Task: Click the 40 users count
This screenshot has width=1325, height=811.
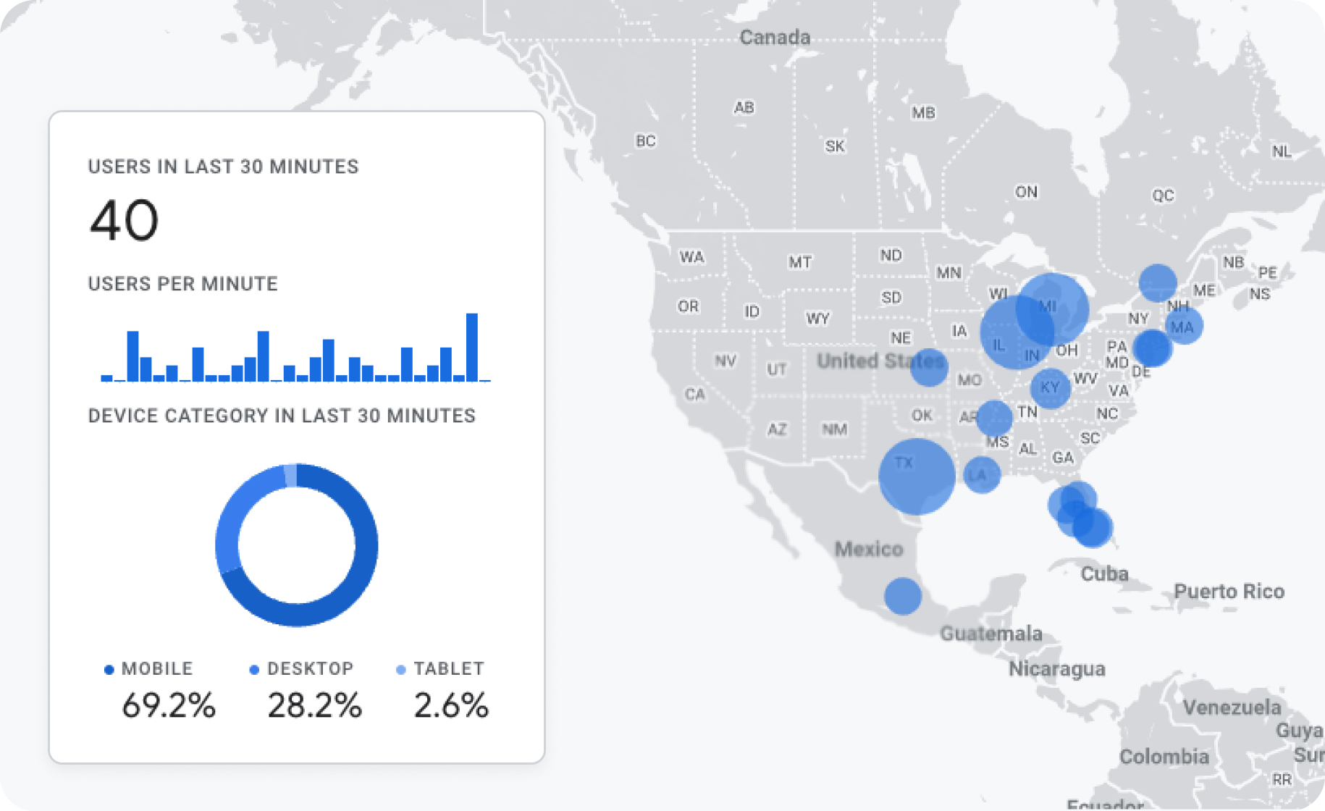Action: point(124,220)
